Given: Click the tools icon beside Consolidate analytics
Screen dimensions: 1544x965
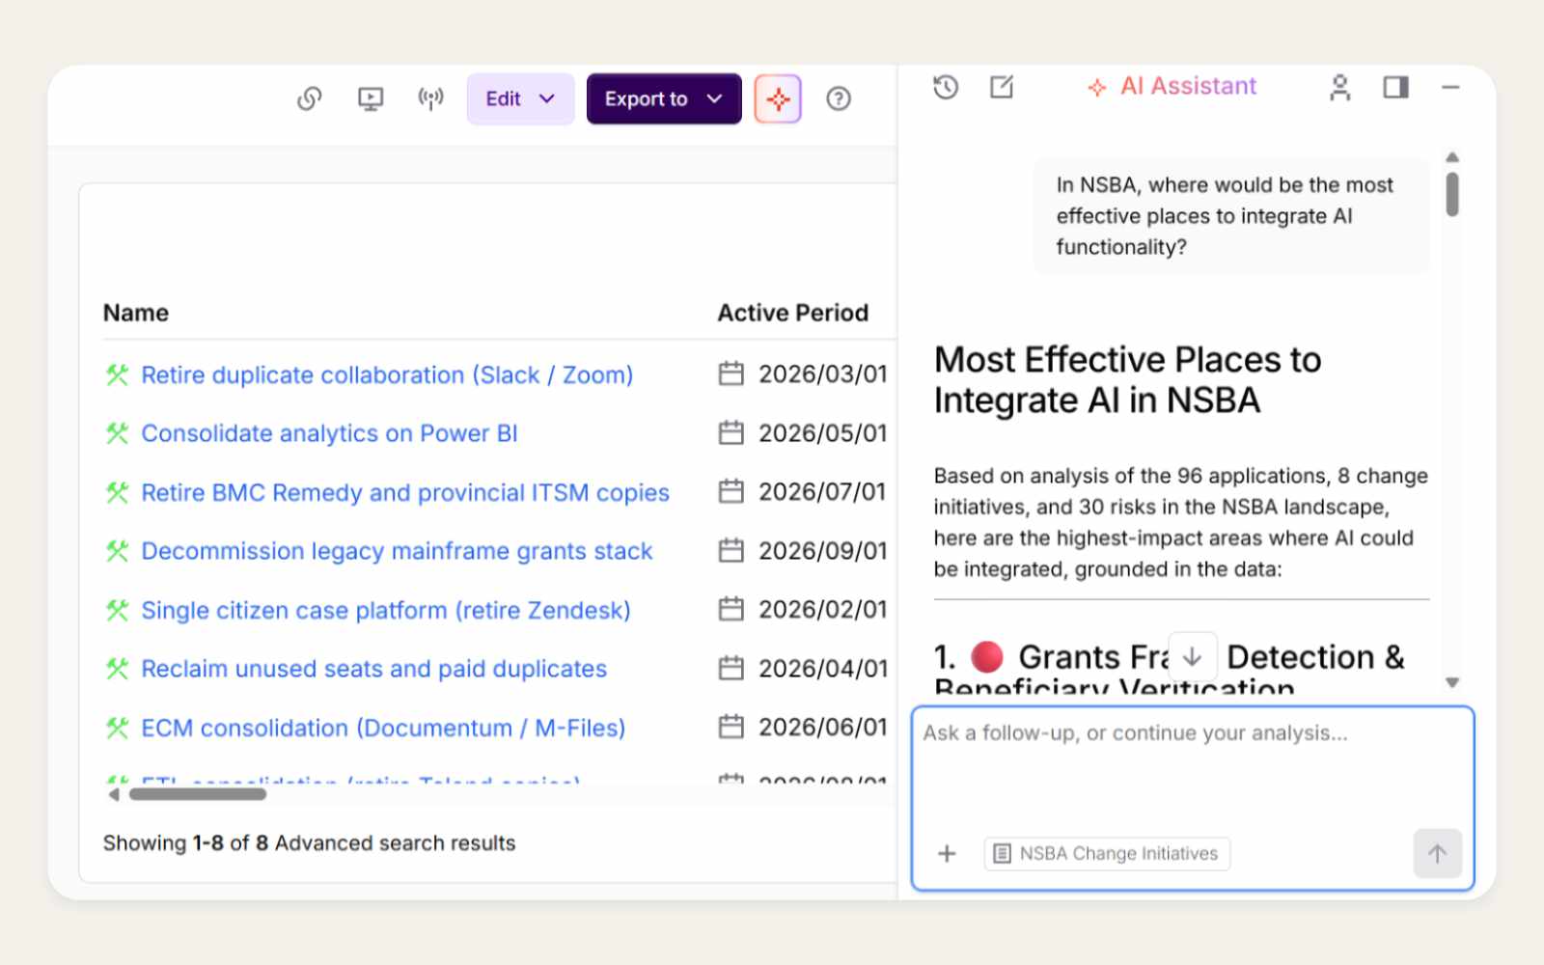Looking at the screenshot, I should tap(117, 433).
